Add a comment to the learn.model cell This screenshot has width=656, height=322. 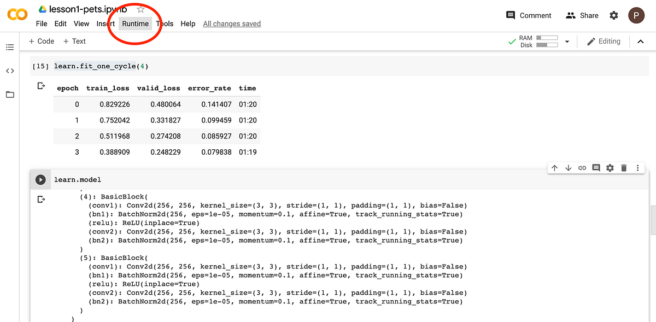coord(596,168)
